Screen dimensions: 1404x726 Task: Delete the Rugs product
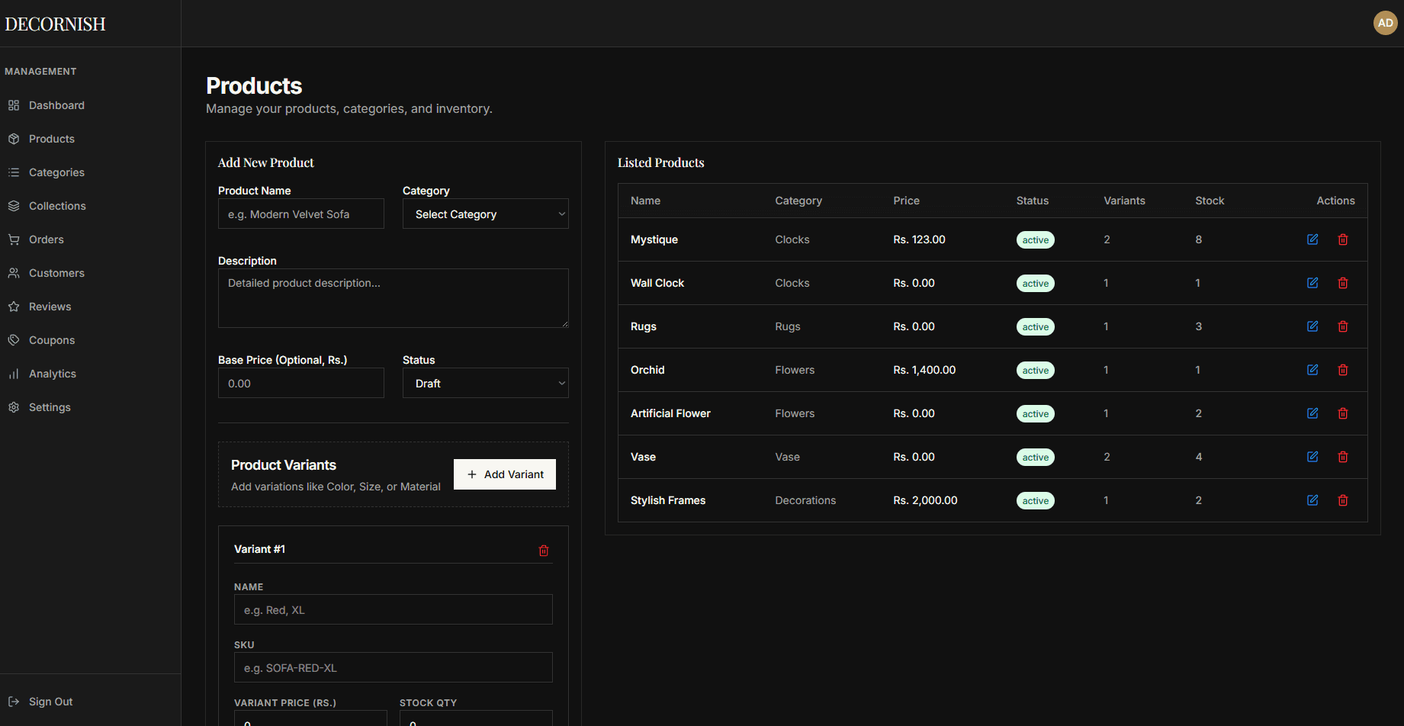click(1343, 326)
